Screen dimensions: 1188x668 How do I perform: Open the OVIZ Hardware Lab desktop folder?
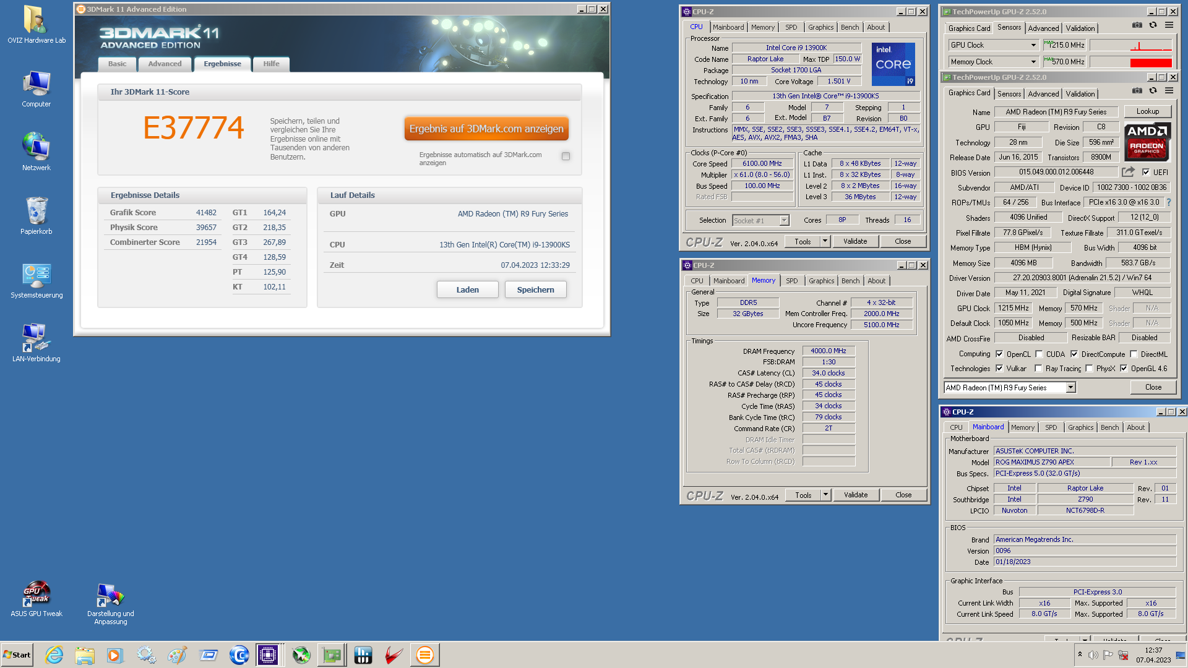click(36, 25)
